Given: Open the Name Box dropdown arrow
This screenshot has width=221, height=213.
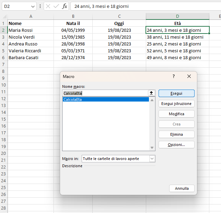Looking at the screenshot, I should point(33,6).
